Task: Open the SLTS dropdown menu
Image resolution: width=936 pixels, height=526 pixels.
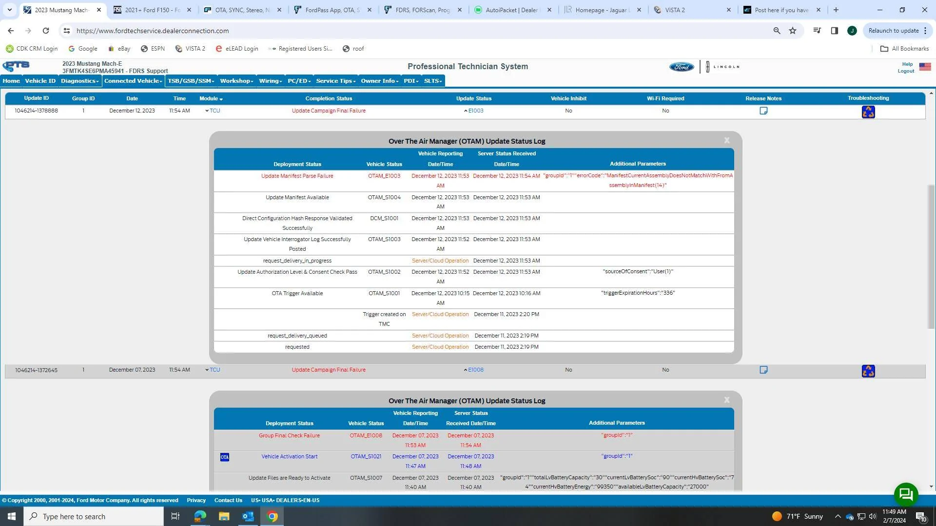Action: click(433, 81)
